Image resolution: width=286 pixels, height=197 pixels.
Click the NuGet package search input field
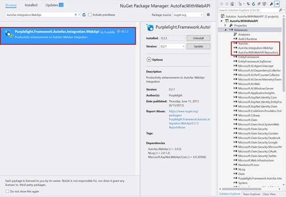(x=40, y=15)
